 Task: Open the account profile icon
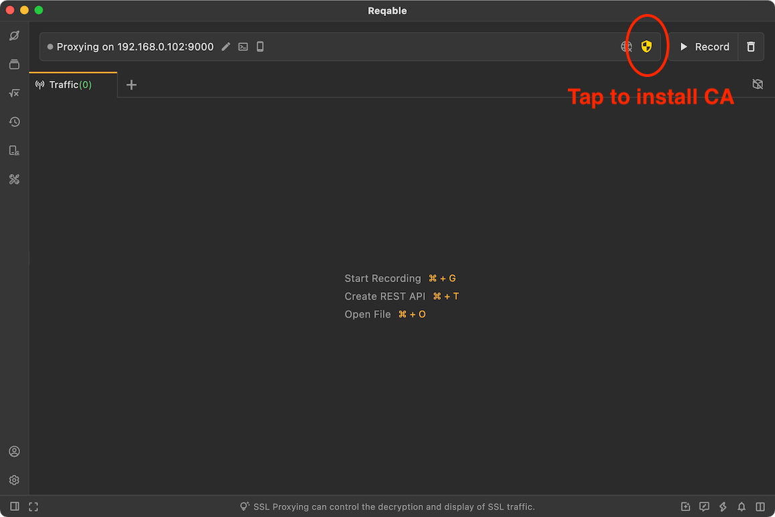tap(14, 451)
